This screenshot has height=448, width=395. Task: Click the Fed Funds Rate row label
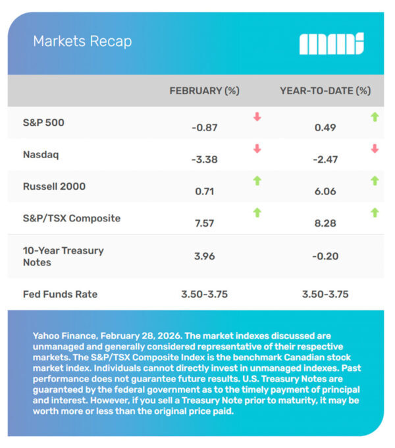61,294
